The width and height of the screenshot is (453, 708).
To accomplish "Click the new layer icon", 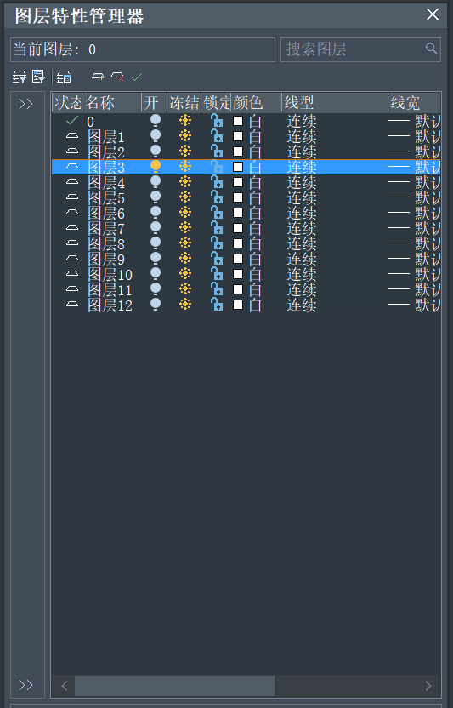I will click(x=98, y=77).
